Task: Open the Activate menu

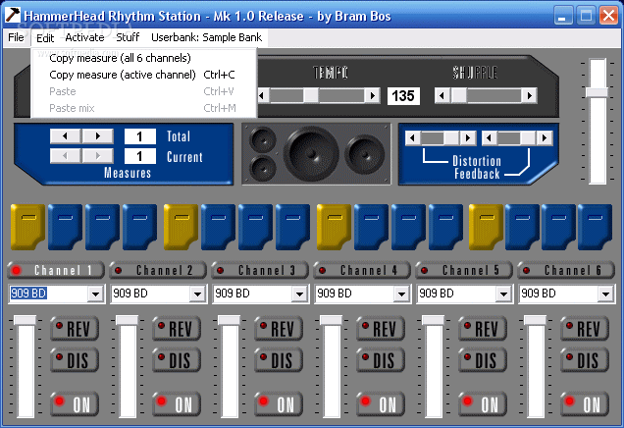Action: pos(84,37)
